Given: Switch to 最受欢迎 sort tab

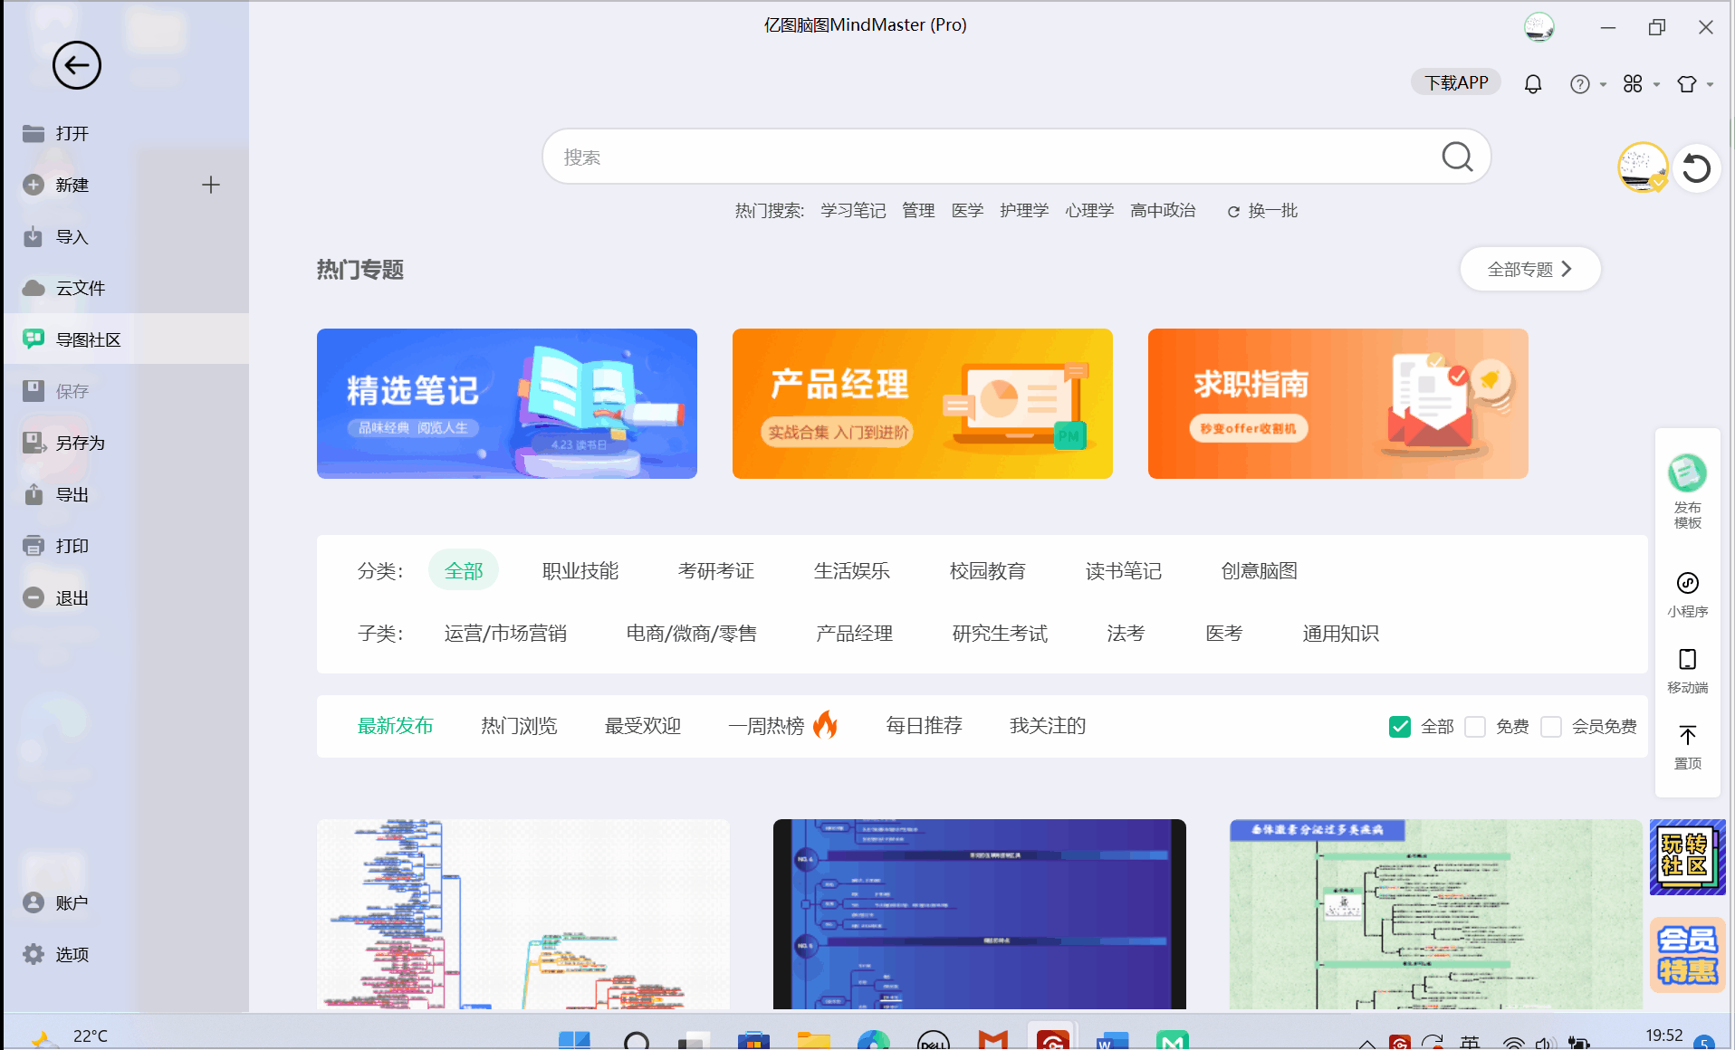Looking at the screenshot, I should pyautogui.click(x=643, y=725).
